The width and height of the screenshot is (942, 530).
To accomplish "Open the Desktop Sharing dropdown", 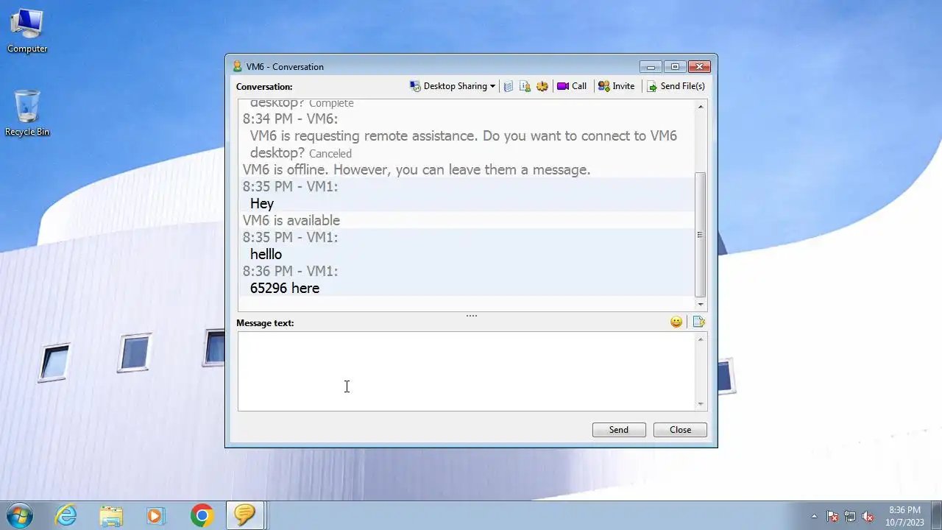I will 453,86.
